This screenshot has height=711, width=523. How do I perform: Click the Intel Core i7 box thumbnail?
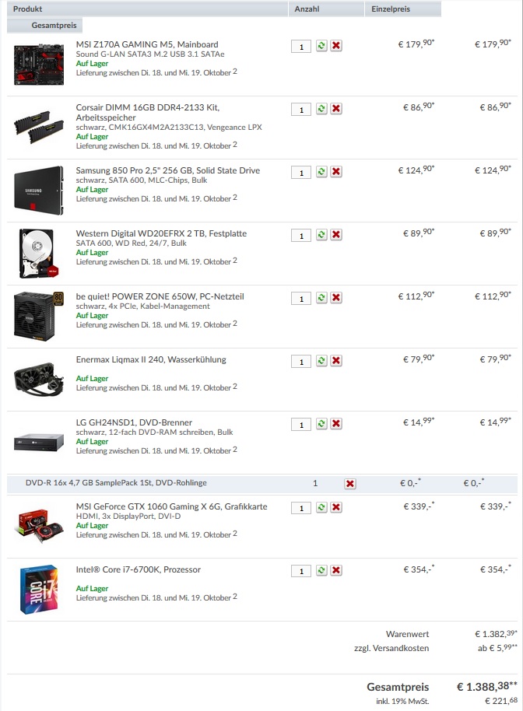click(39, 590)
